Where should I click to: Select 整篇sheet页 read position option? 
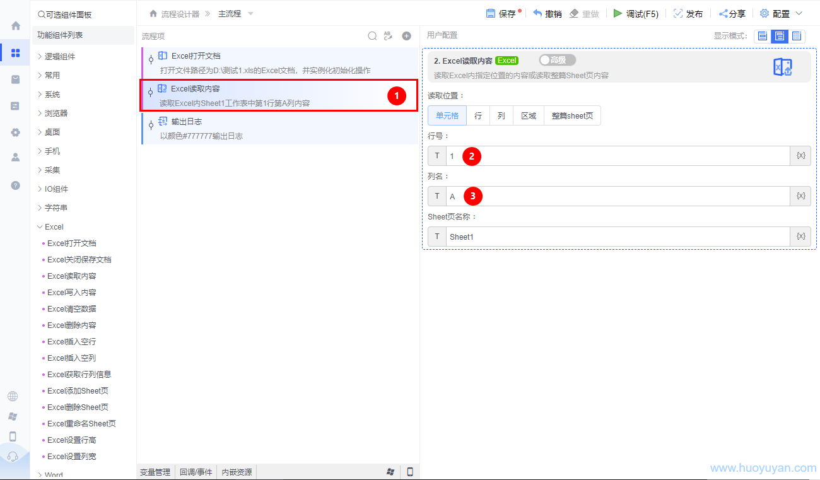572,116
